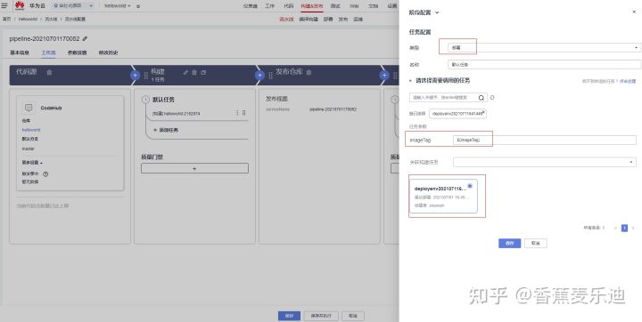Screen dimensions: 642x322
Task: Open the helloworld project dropdown
Action: coord(117,6)
